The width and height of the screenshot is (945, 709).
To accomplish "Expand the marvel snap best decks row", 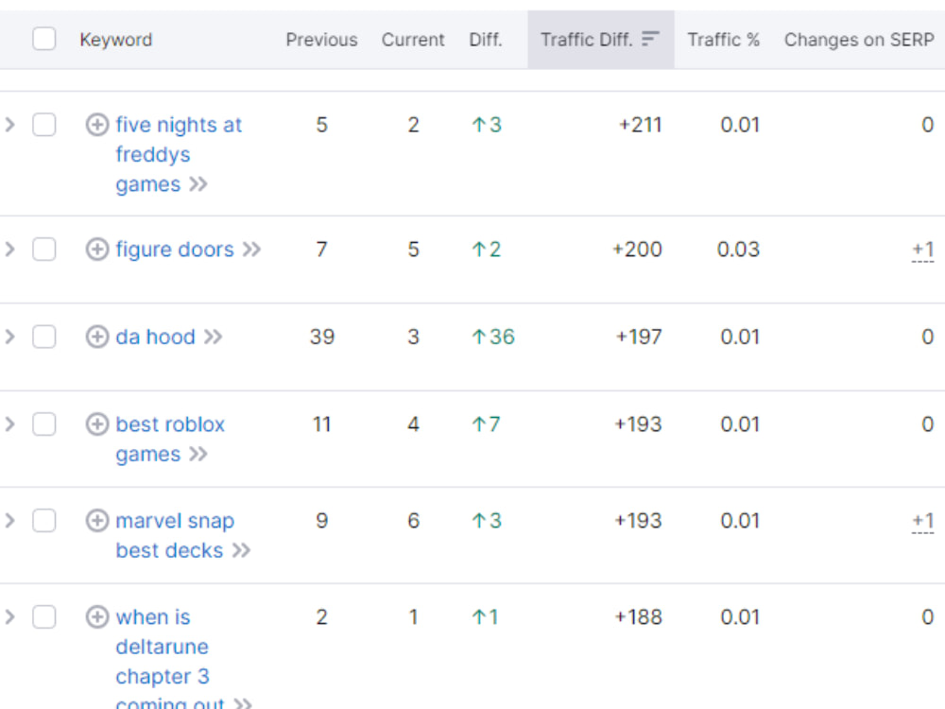I will [9, 520].
